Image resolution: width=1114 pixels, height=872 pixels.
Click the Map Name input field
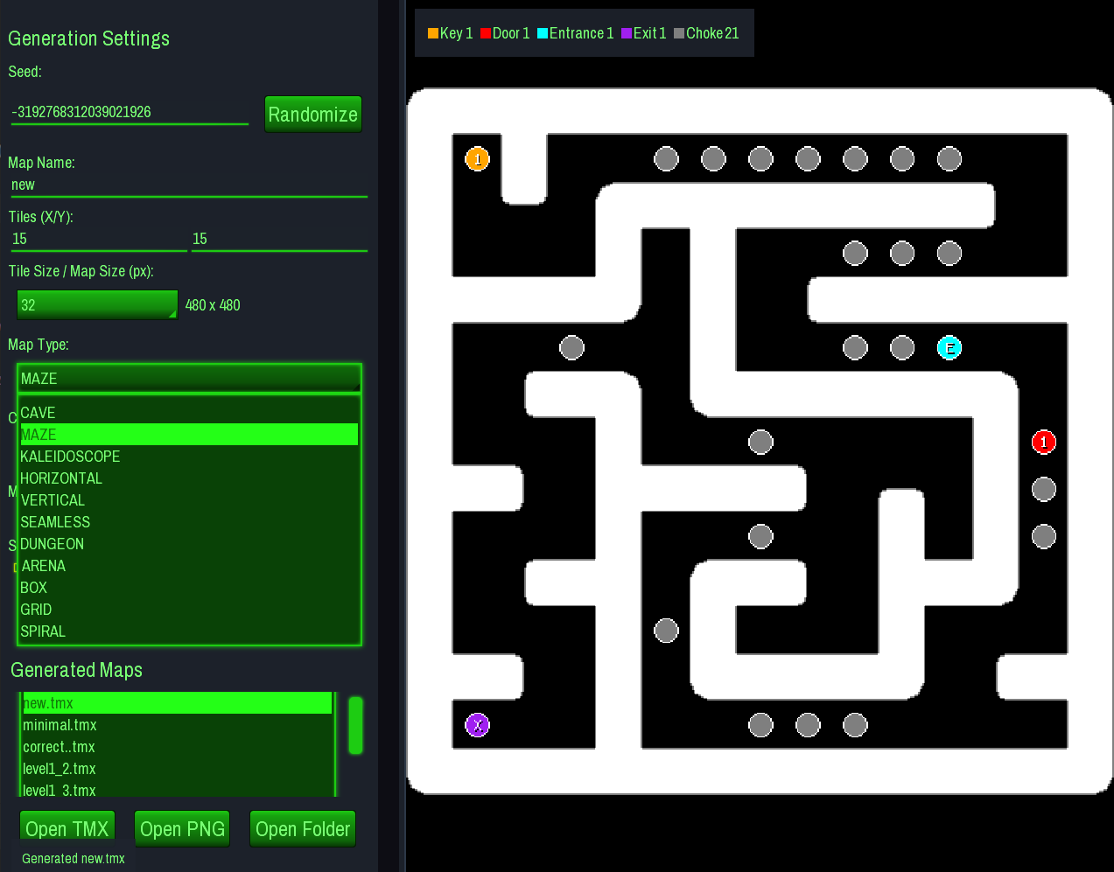[x=189, y=185]
